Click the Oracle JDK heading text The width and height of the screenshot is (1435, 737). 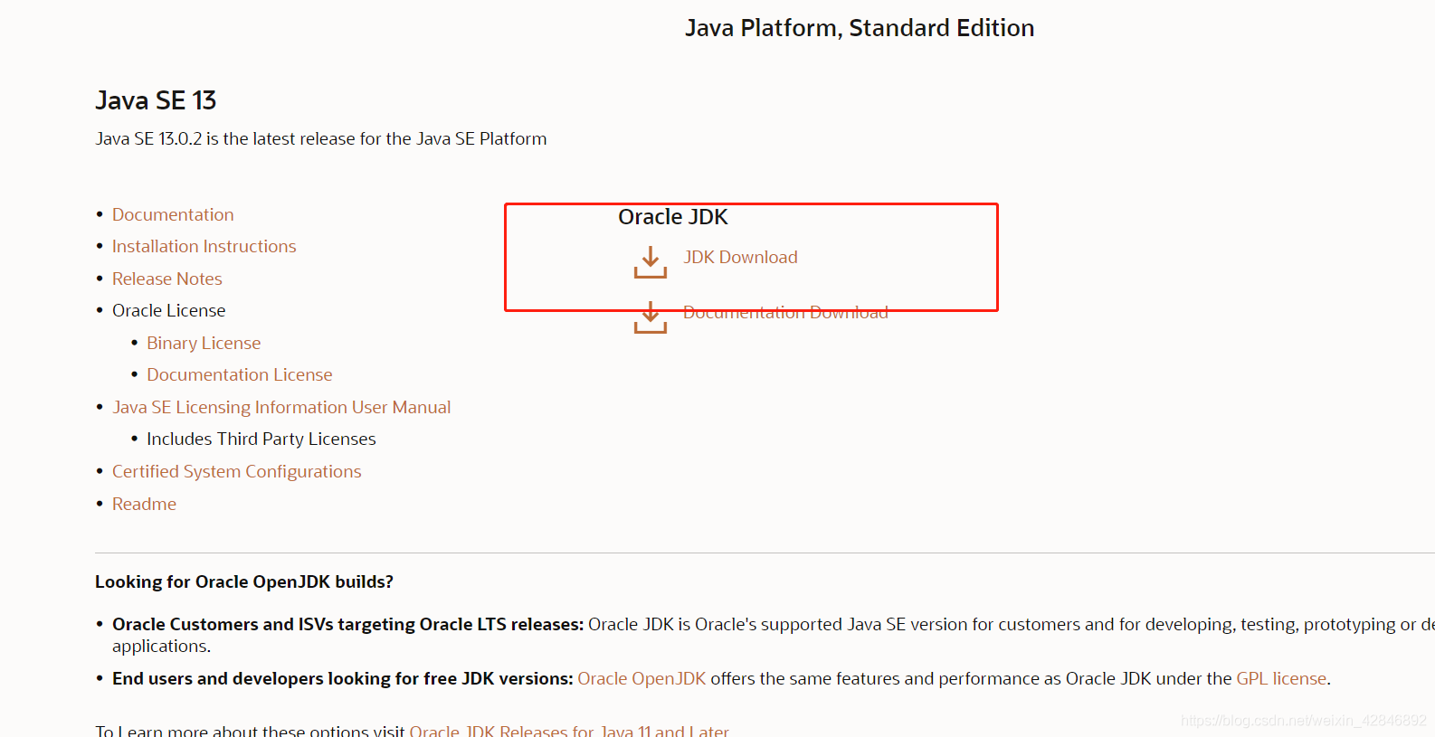[673, 217]
